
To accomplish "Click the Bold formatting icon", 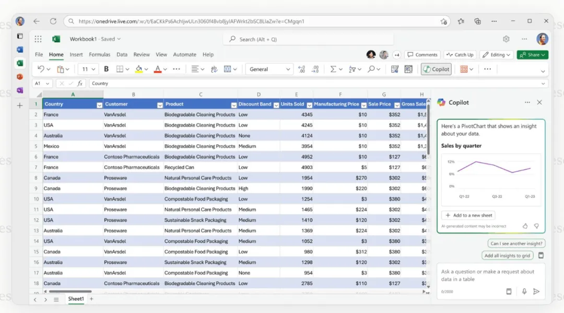I will 106,69.
